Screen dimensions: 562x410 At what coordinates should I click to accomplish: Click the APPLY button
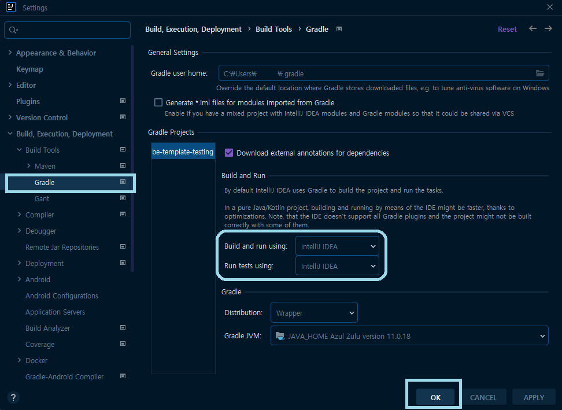[x=534, y=397]
